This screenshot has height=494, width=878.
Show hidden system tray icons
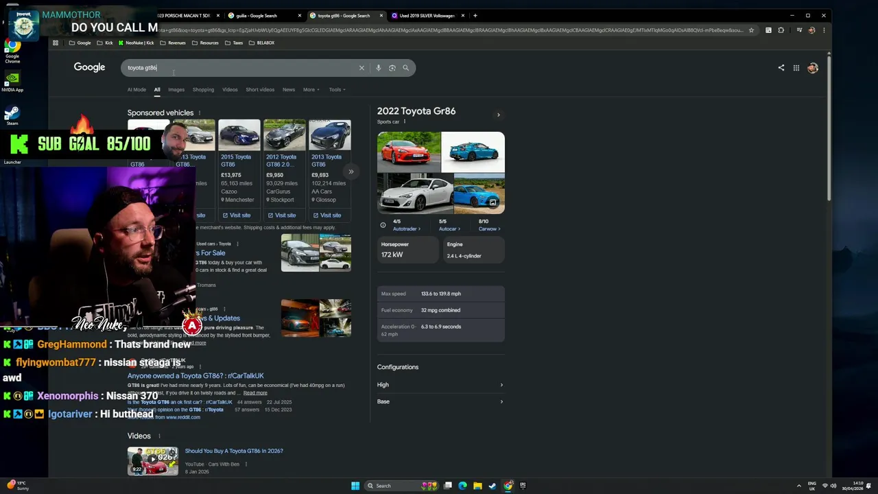tap(798, 486)
